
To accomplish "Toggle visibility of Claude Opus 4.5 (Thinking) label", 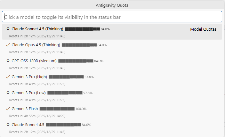I will pos(36,45).
